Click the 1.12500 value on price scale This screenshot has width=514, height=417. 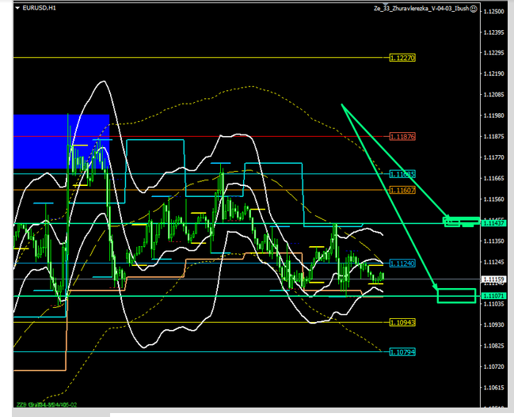[495, 12]
